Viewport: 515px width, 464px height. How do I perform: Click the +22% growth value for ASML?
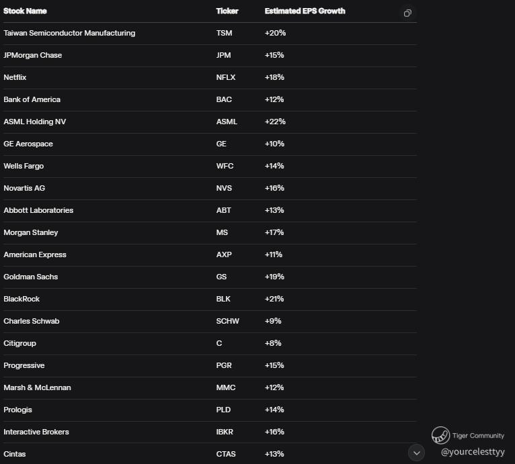point(275,122)
